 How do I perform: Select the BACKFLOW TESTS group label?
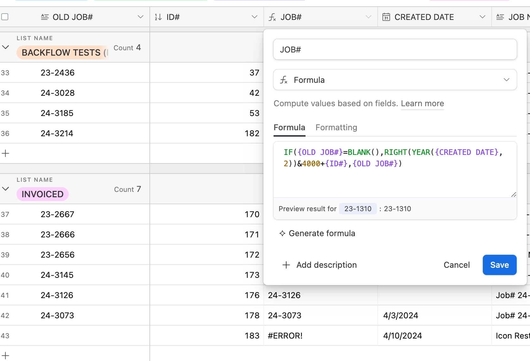click(62, 52)
